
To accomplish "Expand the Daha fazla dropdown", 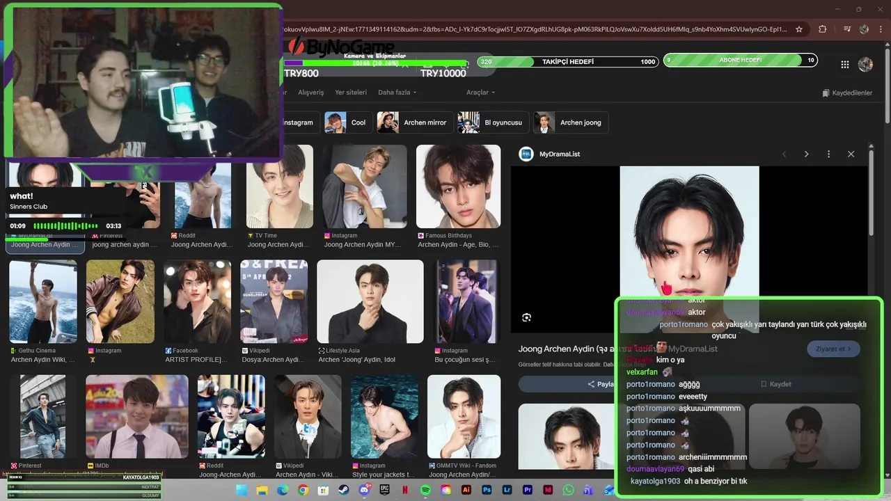I will click(x=397, y=93).
